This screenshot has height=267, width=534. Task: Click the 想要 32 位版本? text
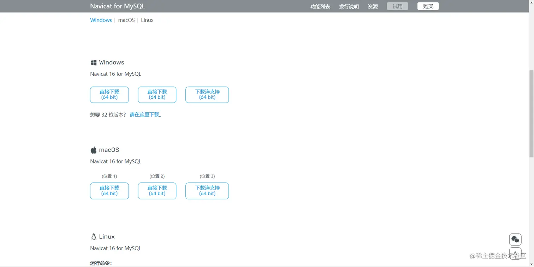(x=108, y=115)
